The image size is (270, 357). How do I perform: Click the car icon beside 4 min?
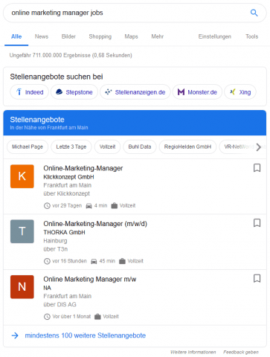tap(89, 206)
